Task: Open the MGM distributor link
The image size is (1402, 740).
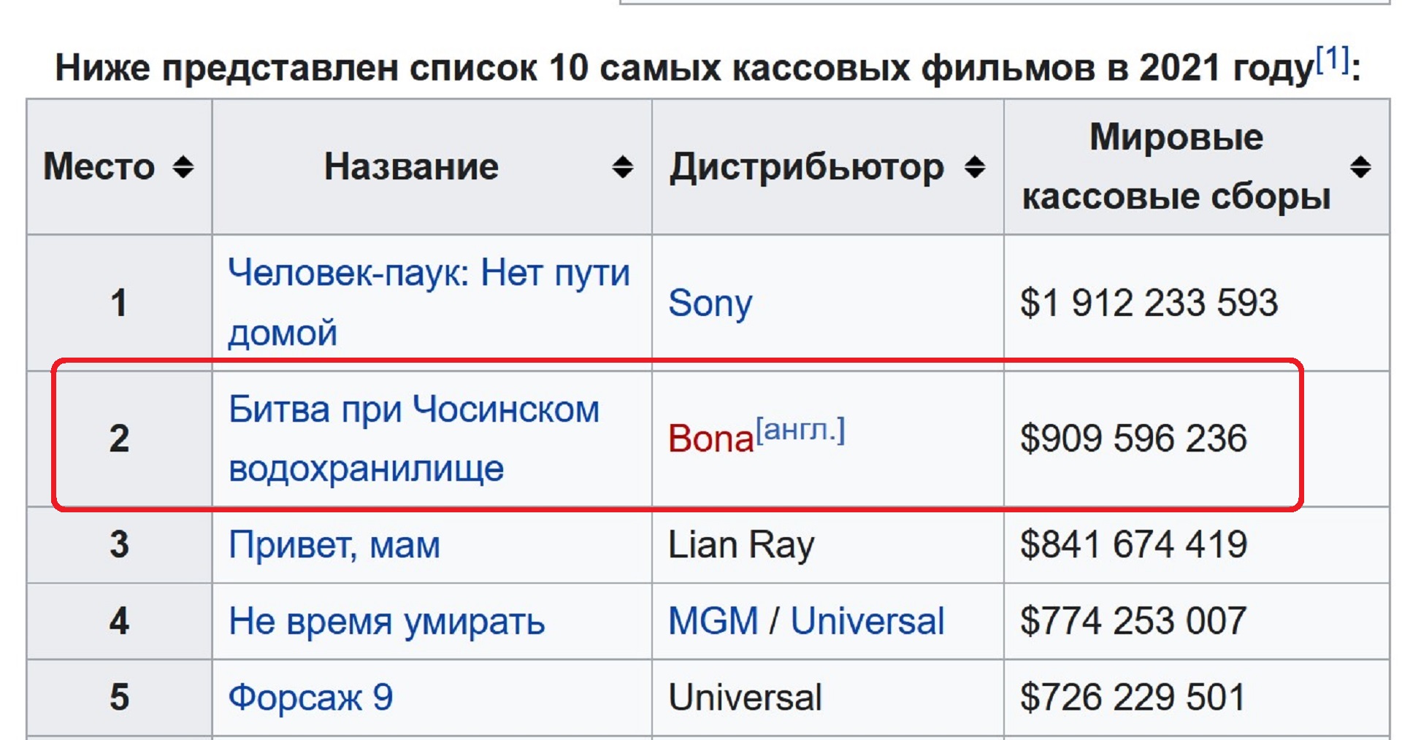Action: pyautogui.click(x=713, y=622)
